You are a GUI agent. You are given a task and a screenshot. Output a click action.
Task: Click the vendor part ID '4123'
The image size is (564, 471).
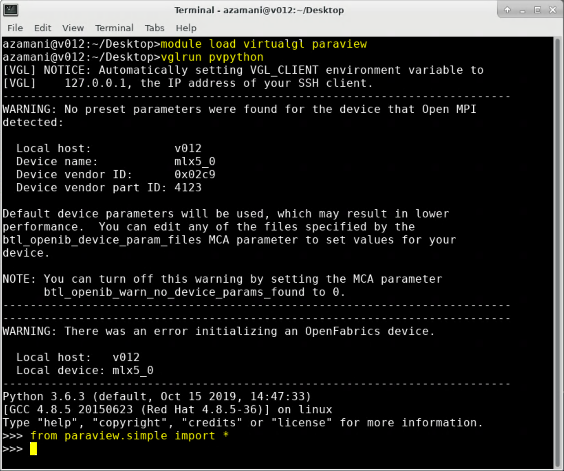pos(188,188)
